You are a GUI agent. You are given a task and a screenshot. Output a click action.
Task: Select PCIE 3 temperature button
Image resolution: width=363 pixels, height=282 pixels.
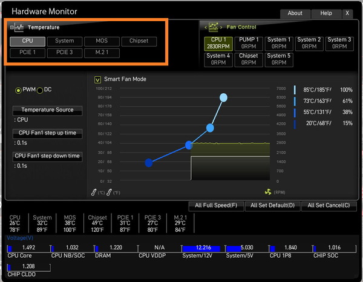(x=65, y=53)
